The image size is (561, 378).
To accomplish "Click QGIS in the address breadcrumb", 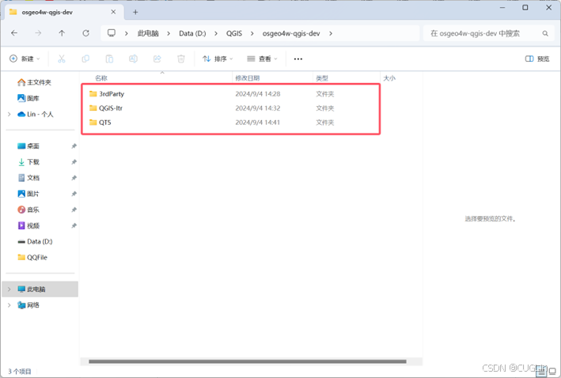I will point(234,33).
